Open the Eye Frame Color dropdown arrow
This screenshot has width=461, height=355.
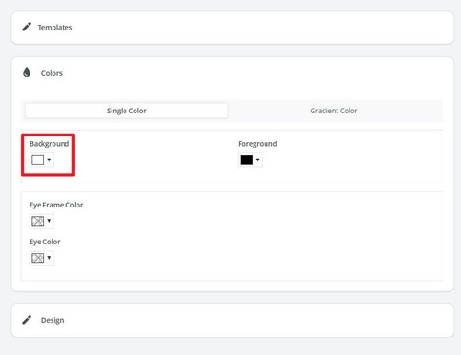[49, 221]
